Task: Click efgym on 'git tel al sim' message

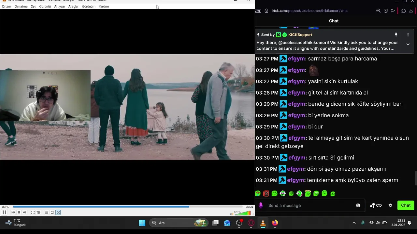Action: (x=296, y=93)
